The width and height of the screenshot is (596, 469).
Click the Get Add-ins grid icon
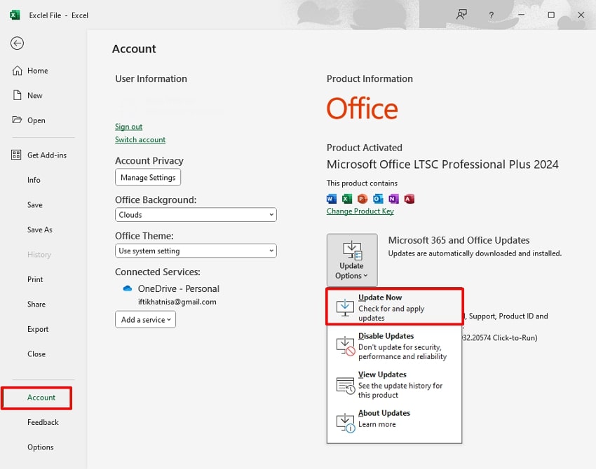coord(16,155)
